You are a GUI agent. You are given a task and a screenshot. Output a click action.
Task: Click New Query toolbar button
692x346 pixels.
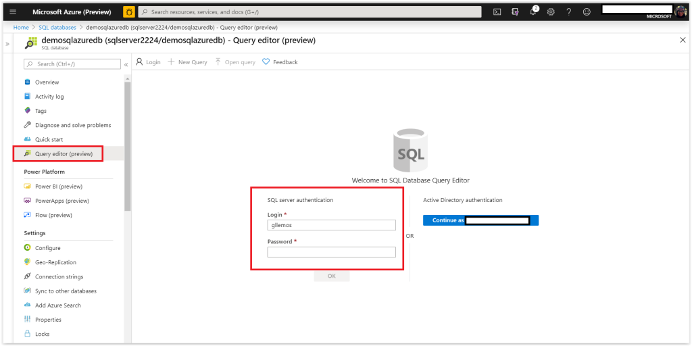[188, 62]
